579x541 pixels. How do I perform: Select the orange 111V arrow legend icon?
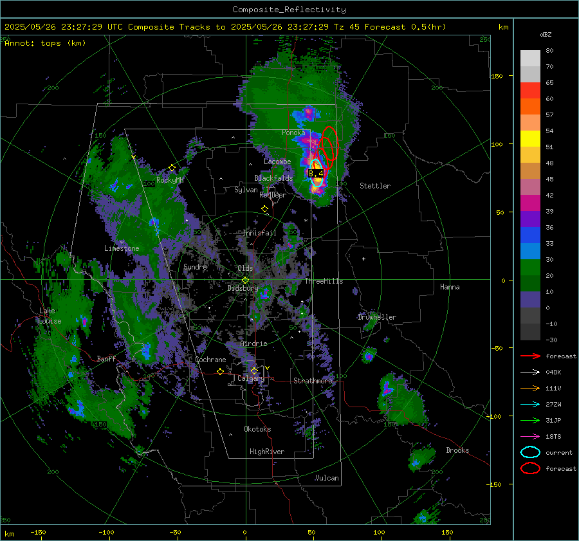530,388
